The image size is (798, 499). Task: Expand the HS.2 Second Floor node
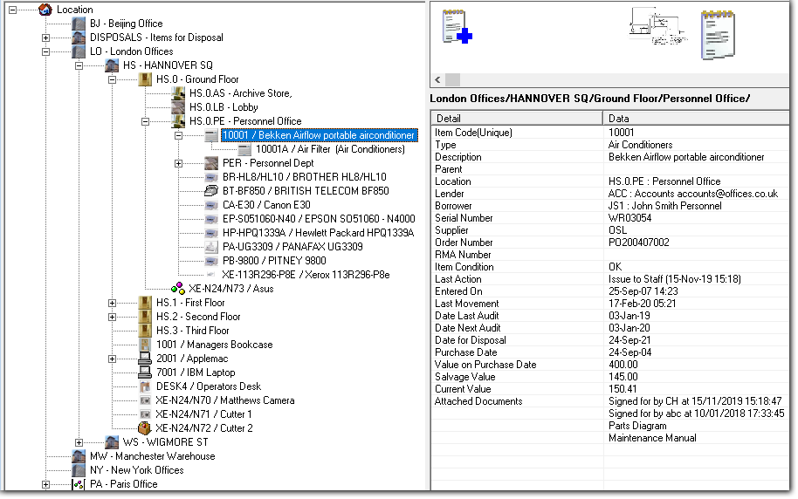(112, 317)
